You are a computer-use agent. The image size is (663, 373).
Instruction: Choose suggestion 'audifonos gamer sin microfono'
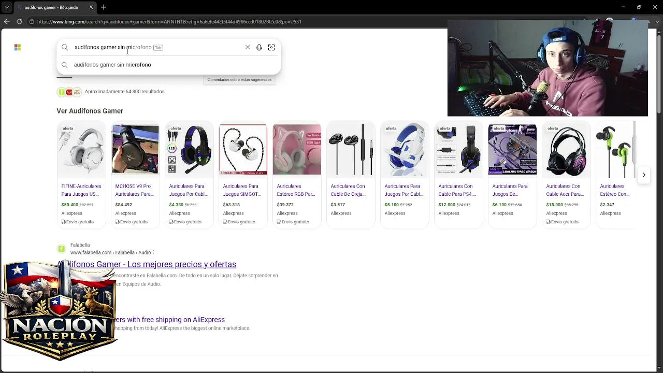tap(168, 65)
